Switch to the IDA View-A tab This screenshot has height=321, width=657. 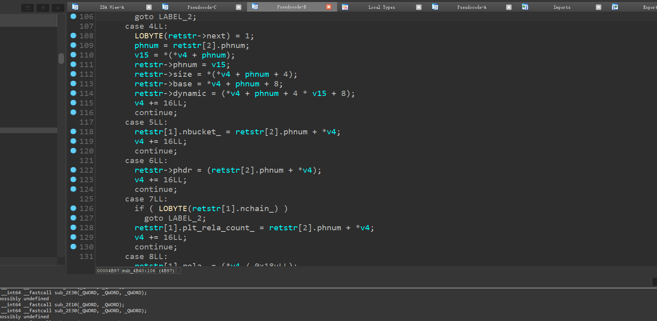pos(112,7)
